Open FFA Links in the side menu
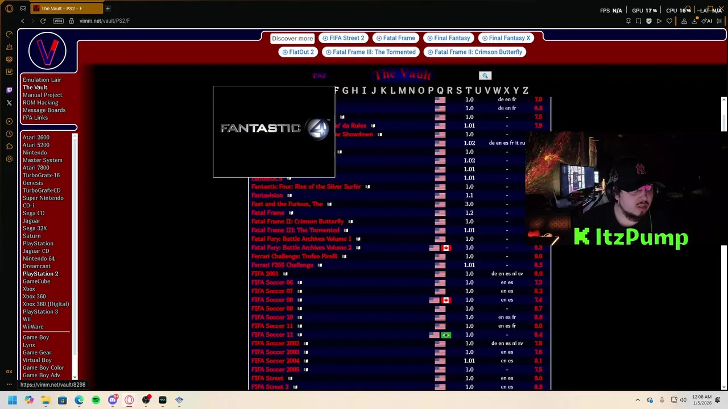Viewport: 728px width, 409px height. pyautogui.click(x=35, y=118)
